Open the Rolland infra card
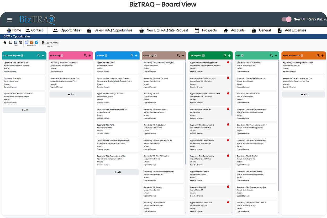This screenshot has height=218, width=327. tap(163, 207)
